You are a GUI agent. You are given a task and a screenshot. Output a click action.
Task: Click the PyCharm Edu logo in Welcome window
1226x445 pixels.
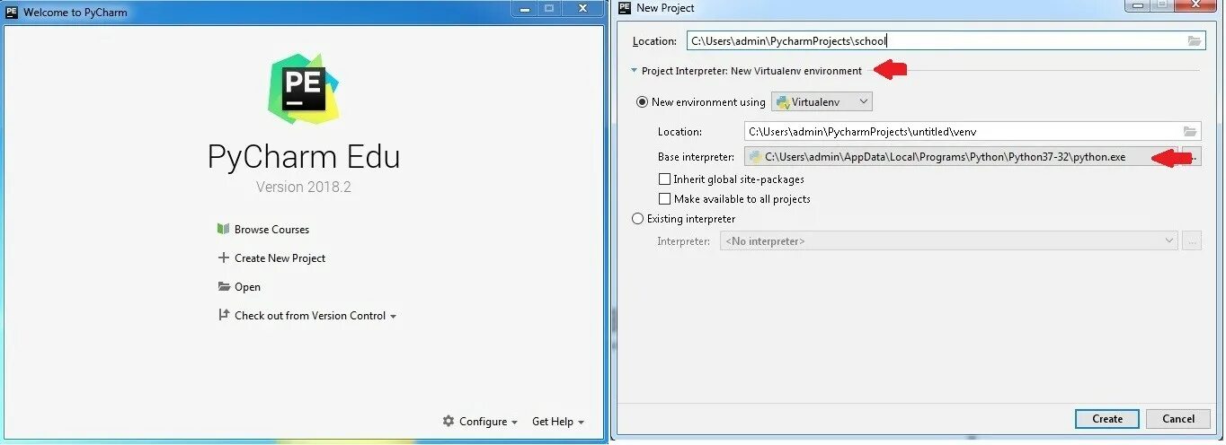(x=304, y=88)
